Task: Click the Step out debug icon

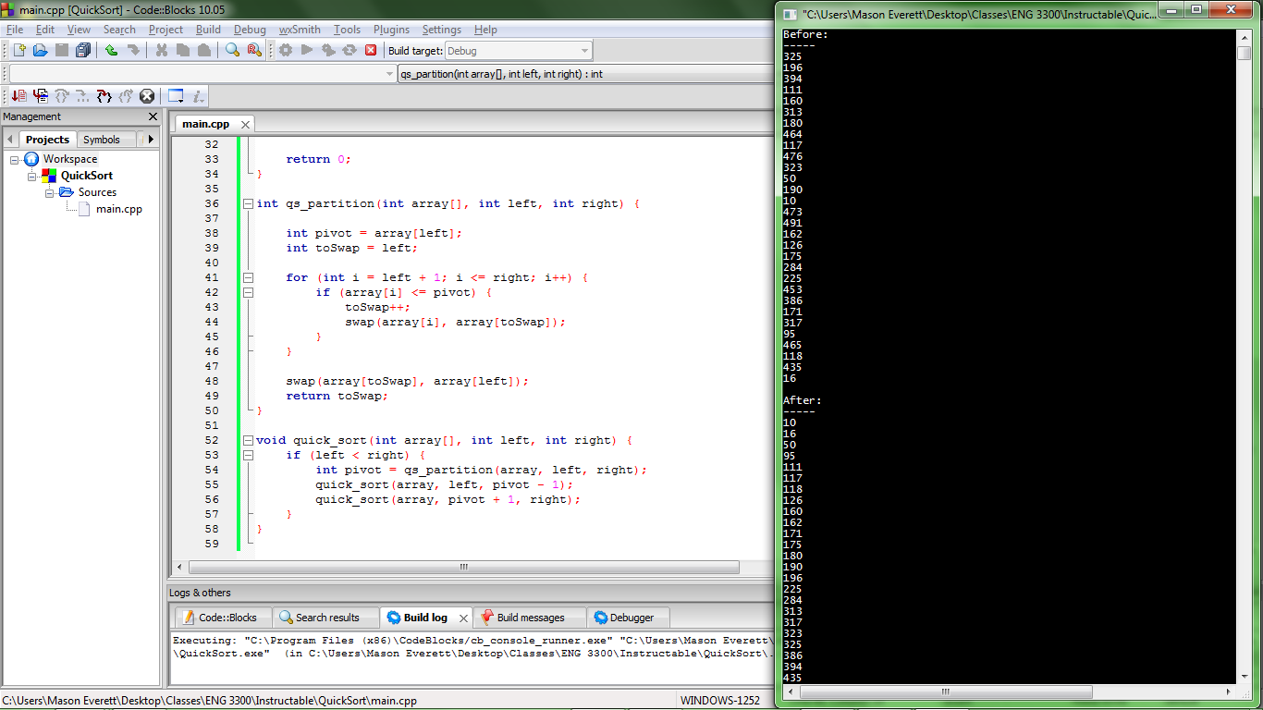Action: (x=126, y=96)
